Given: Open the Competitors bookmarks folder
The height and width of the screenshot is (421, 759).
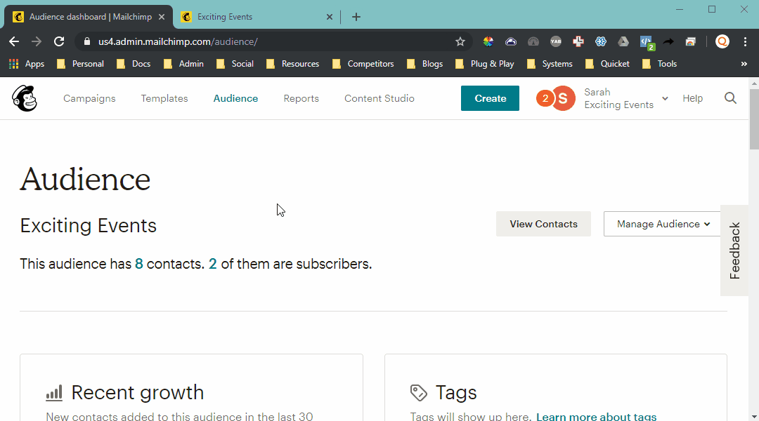Looking at the screenshot, I should tap(363, 64).
